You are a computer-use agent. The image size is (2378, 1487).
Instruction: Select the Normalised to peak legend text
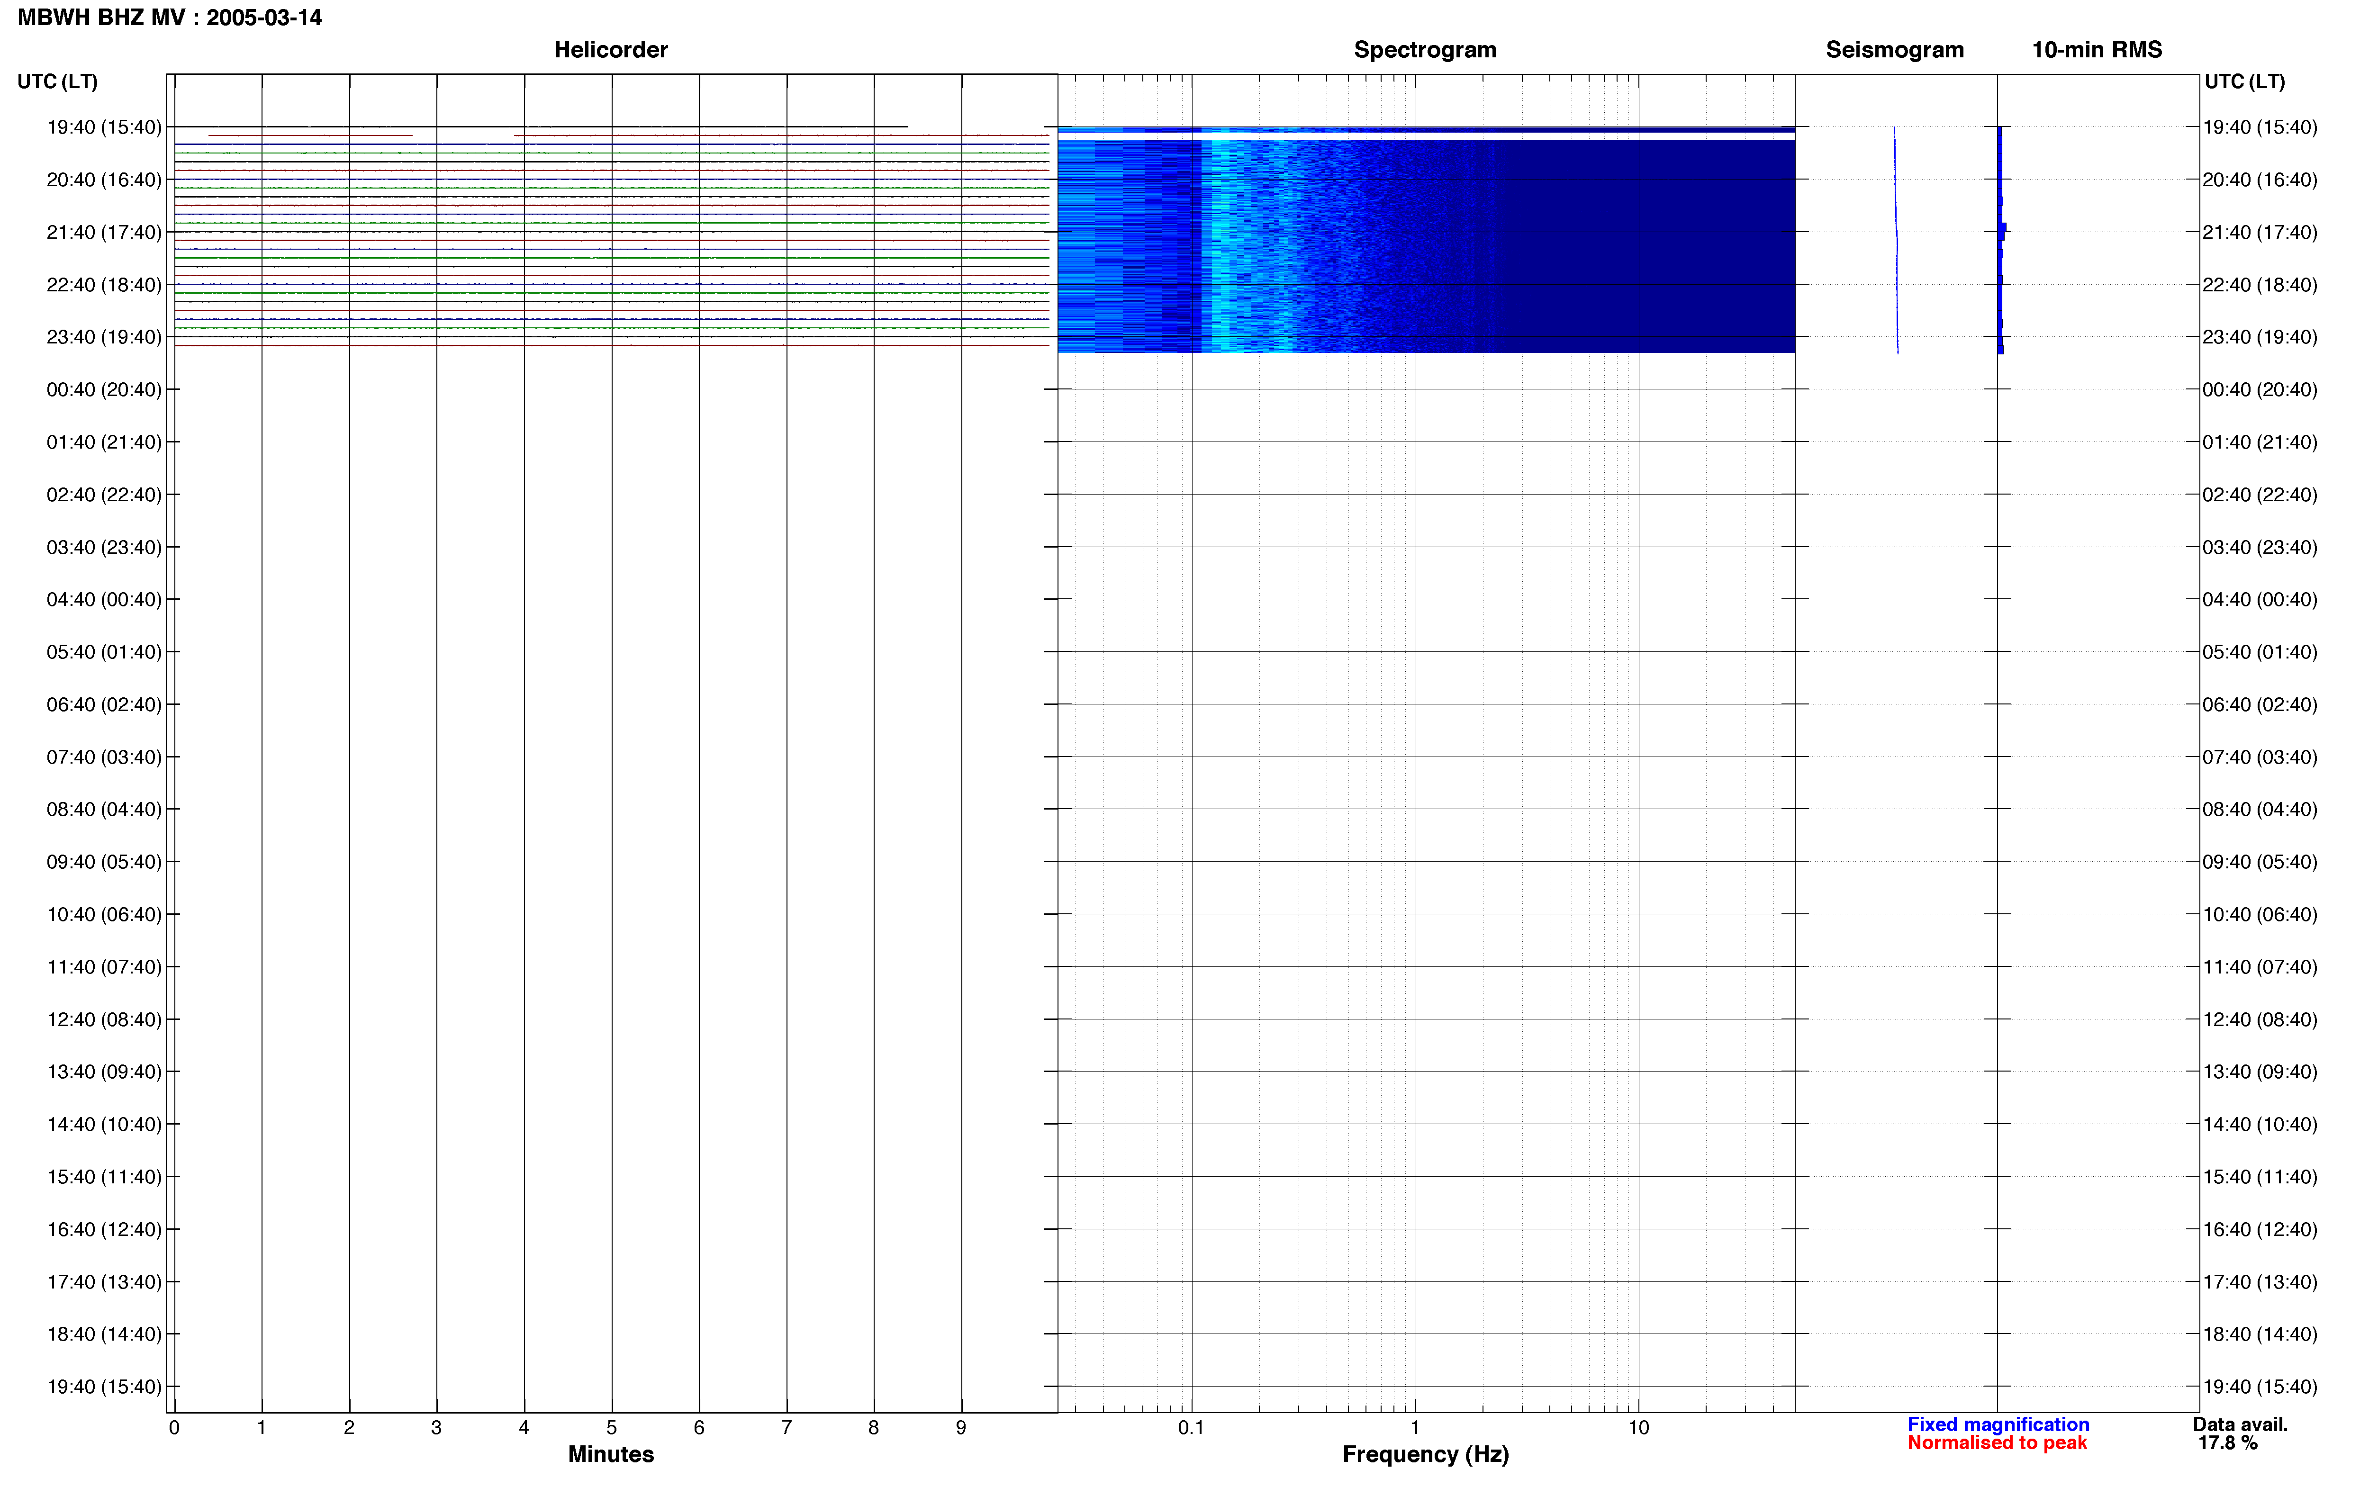(x=1997, y=1443)
